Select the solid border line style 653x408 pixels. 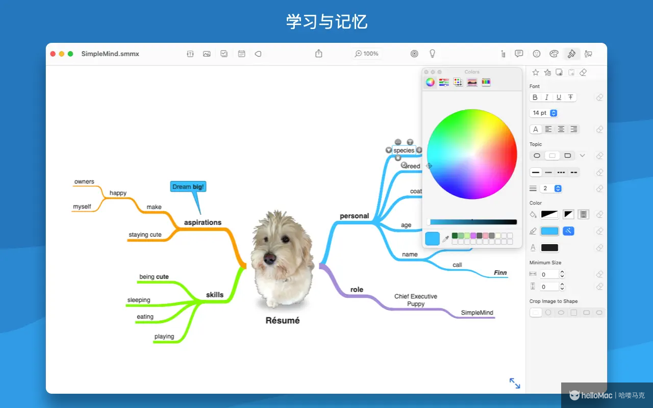536,172
